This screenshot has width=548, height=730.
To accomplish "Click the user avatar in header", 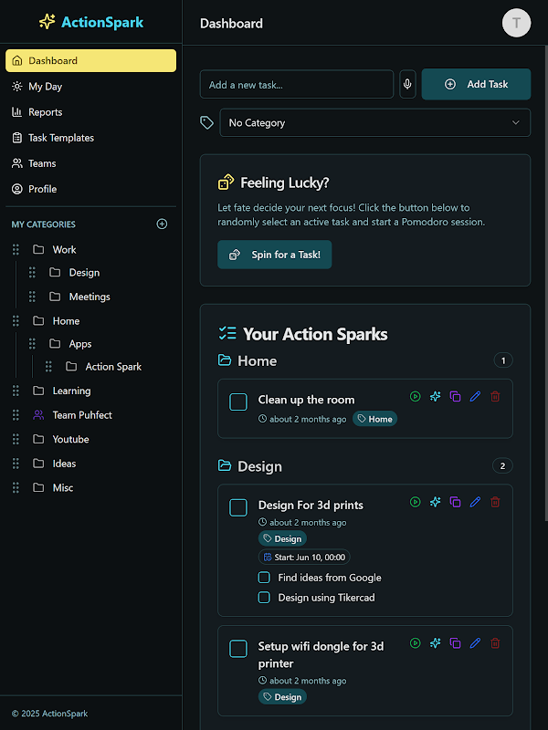I will 516,23.
